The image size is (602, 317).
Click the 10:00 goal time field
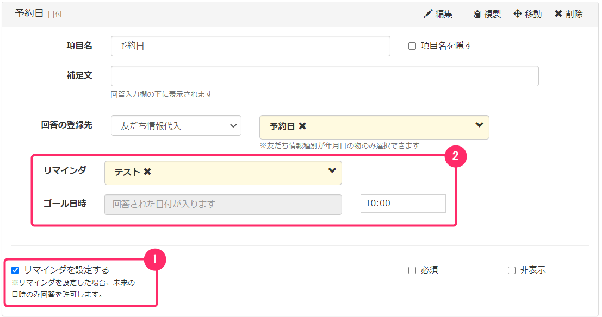coord(403,203)
